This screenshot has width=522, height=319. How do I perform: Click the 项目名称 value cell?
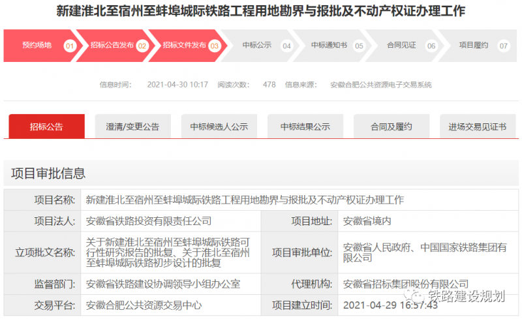pyautogui.click(x=299, y=200)
